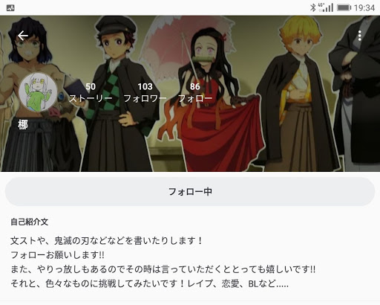Tap the フォローお願いします line in bio
This screenshot has height=305, width=380.
pyautogui.click(x=57, y=254)
